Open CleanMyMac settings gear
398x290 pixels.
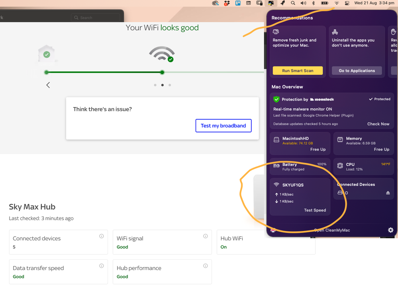point(390,230)
